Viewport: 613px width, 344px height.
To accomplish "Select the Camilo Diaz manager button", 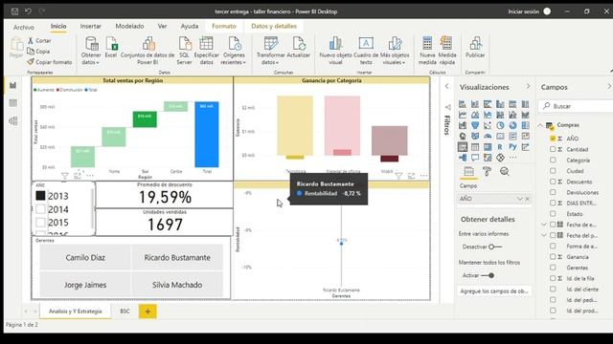I will click(85, 257).
